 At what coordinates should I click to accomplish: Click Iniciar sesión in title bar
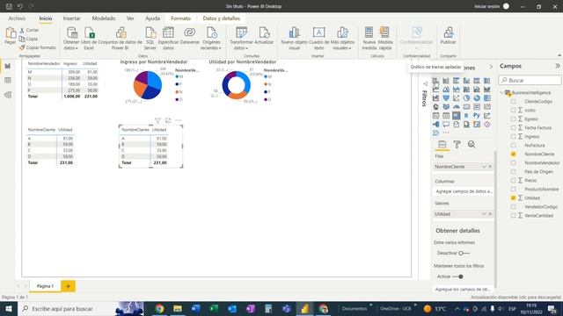pos(487,6)
